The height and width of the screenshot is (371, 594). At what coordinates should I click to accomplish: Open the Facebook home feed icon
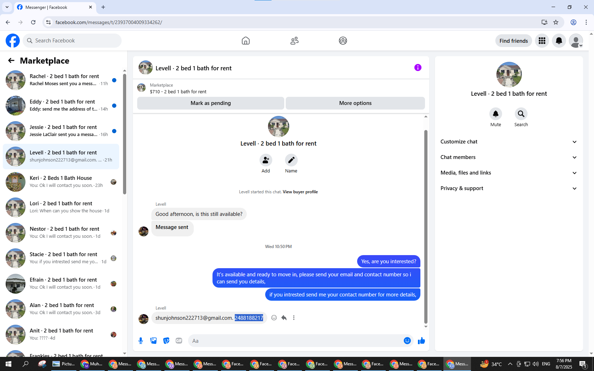[246, 41]
